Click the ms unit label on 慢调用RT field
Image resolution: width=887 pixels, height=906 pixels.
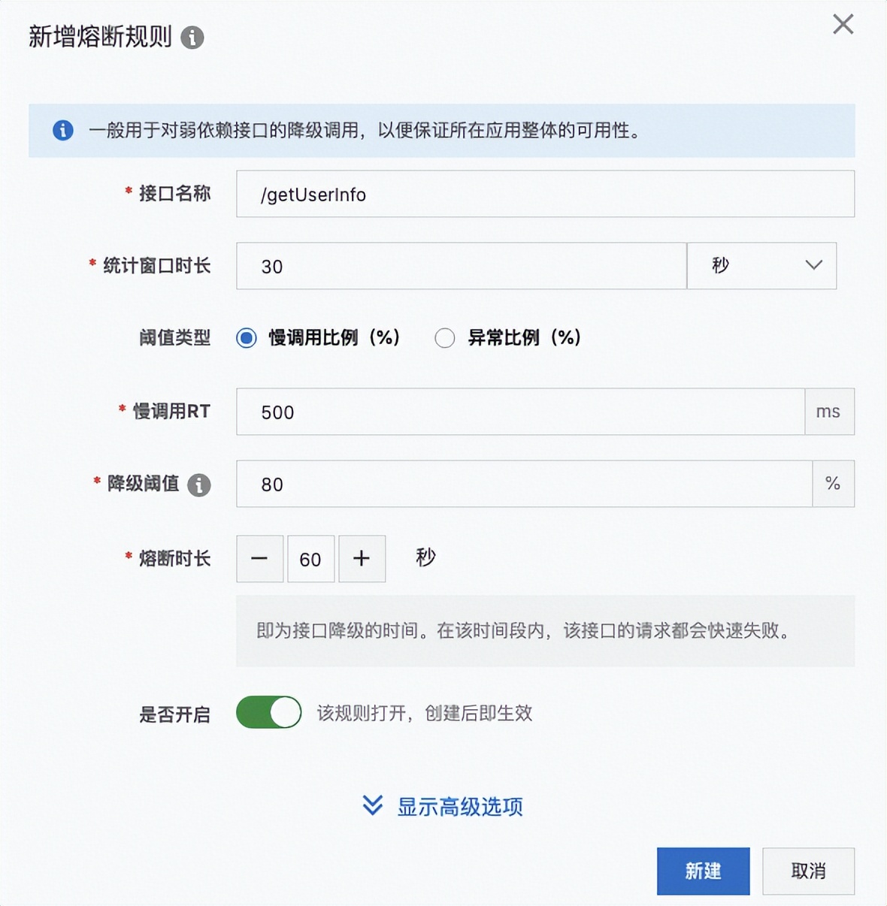(830, 411)
